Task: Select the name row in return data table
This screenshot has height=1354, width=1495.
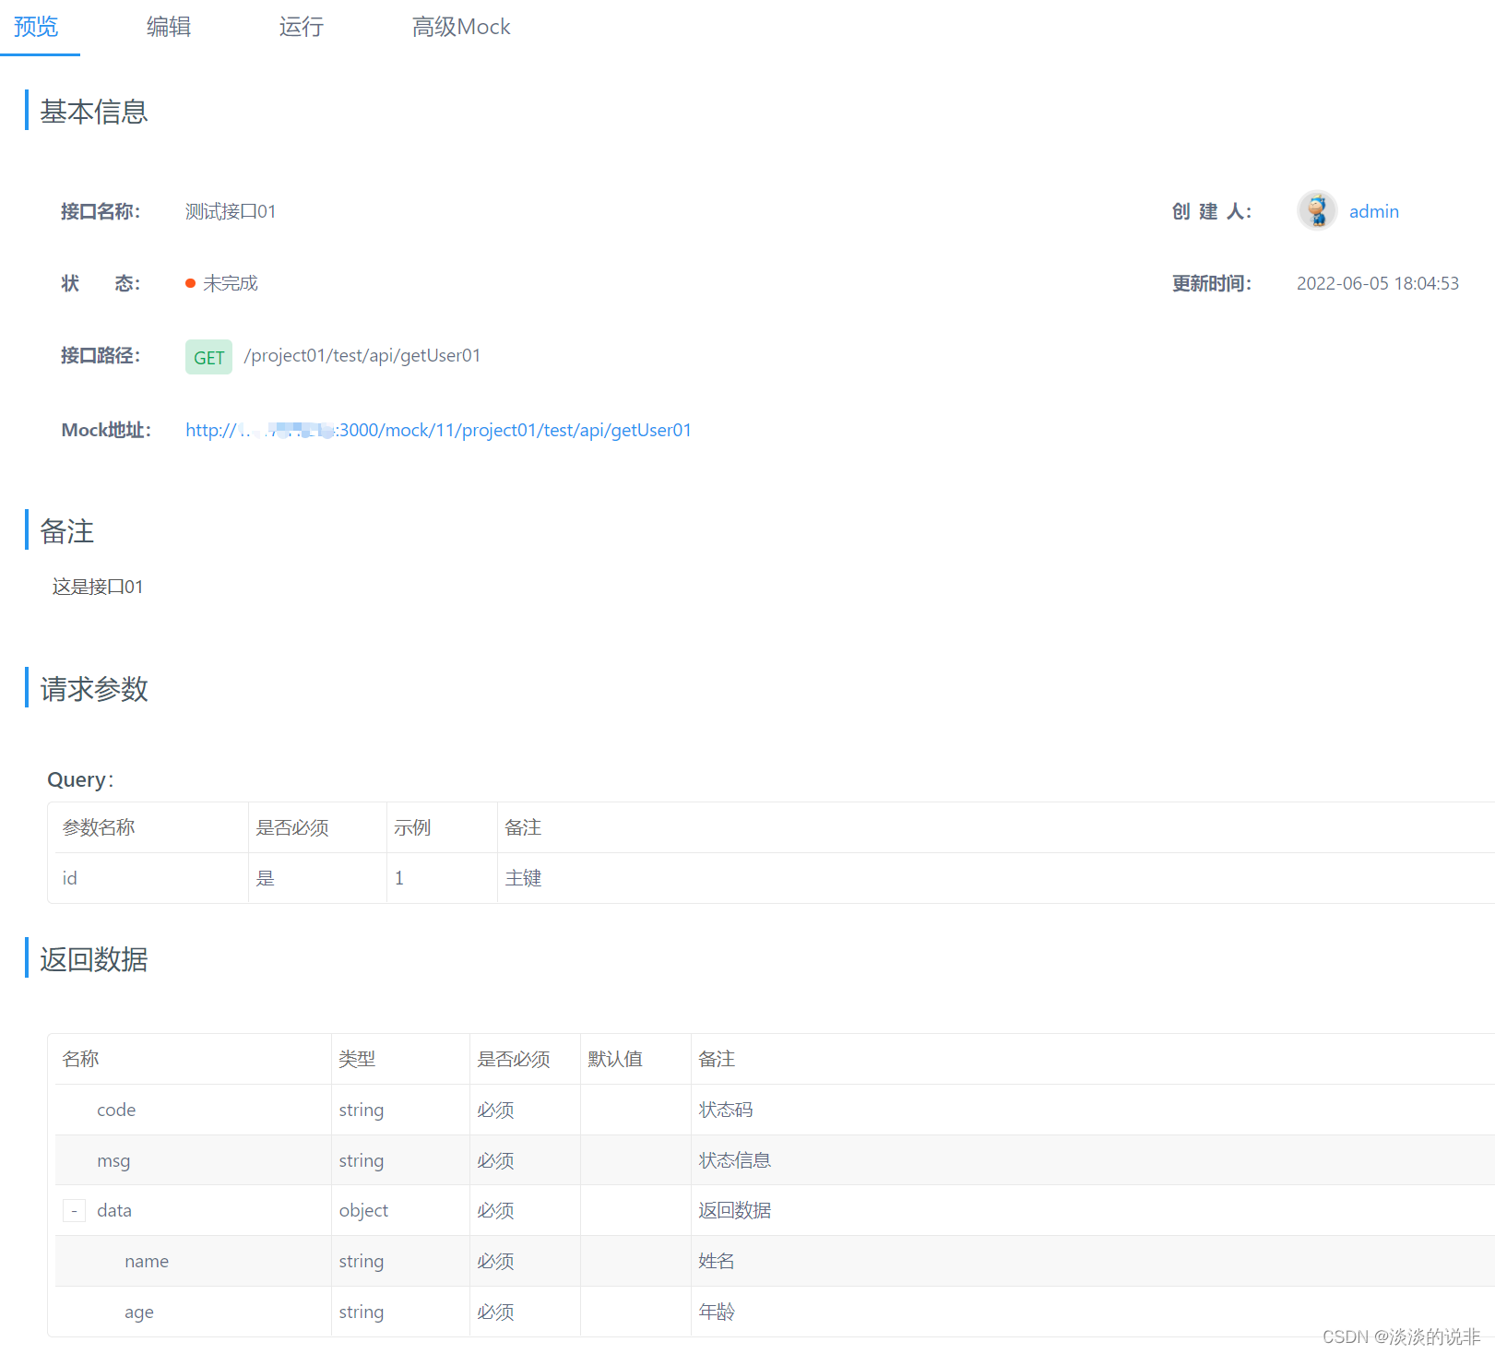Action: point(146,1261)
